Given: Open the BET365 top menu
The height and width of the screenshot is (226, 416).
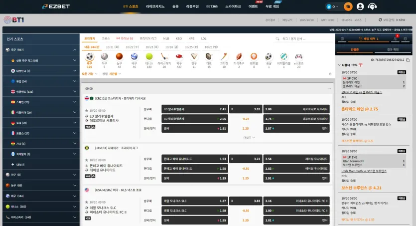Looking at the screenshot, I should [x=212, y=6].
